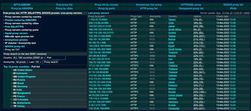The image size is (251, 111).
Task: Open Proxy by cities tab
Action: [x=64, y=8]
